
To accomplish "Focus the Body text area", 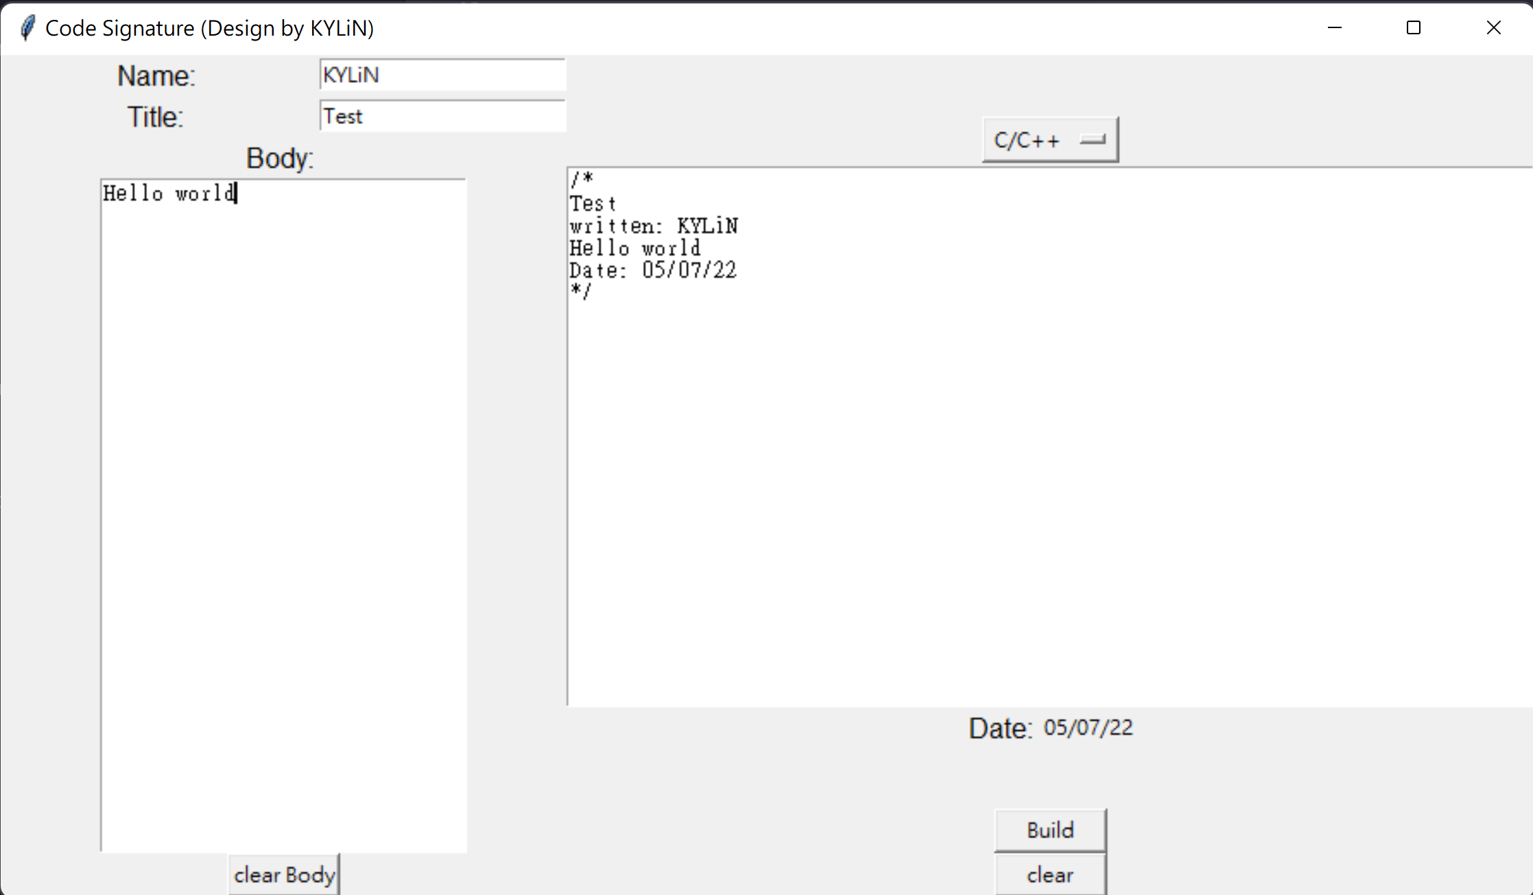I will pos(283,516).
